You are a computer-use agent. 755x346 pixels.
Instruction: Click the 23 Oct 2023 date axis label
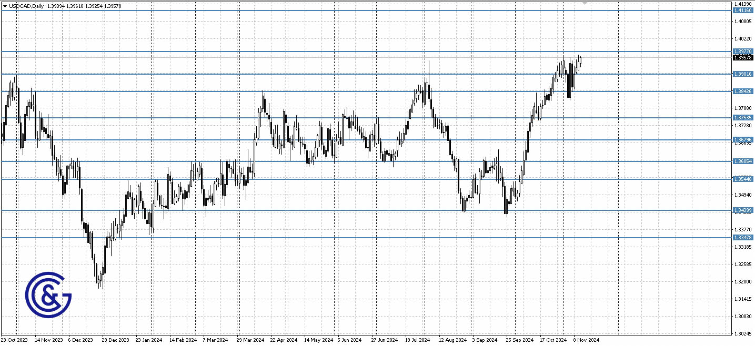[14, 340]
